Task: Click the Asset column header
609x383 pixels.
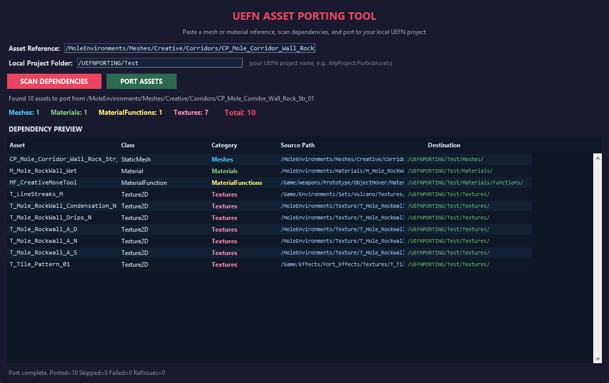Action: [x=17, y=145]
